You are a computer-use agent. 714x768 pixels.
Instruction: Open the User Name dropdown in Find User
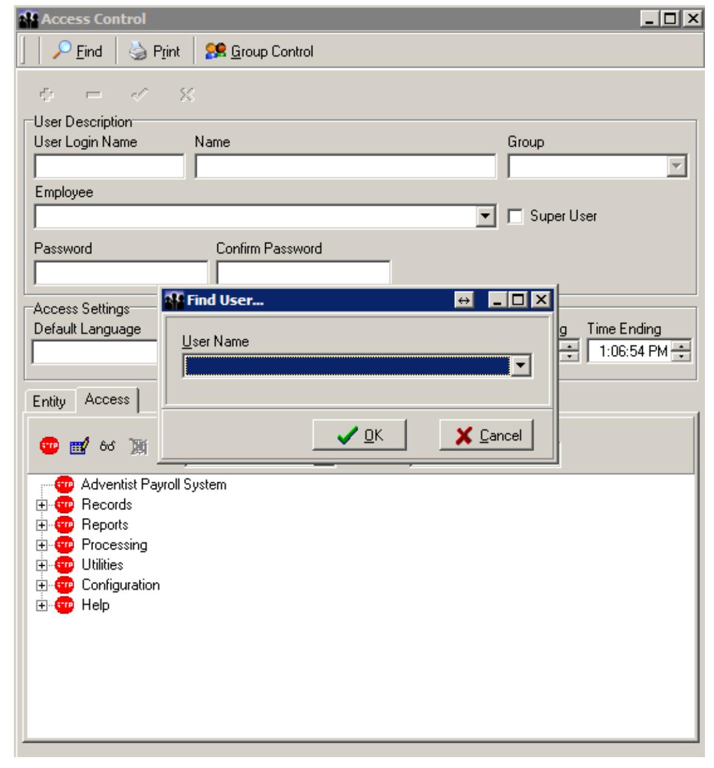(x=521, y=366)
